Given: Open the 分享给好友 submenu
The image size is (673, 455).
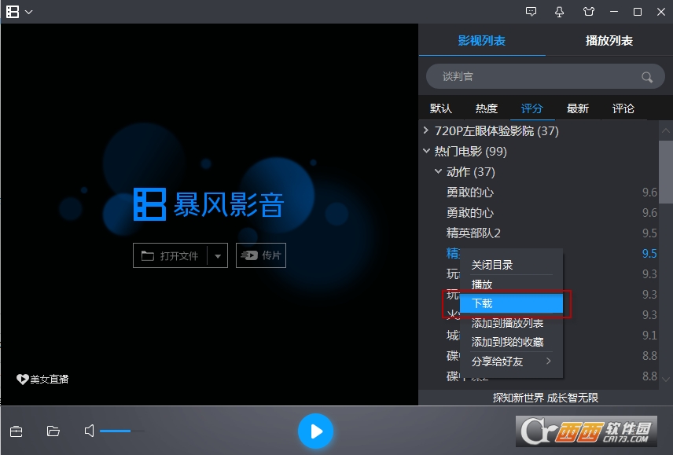Looking at the screenshot, I should 511,361.
